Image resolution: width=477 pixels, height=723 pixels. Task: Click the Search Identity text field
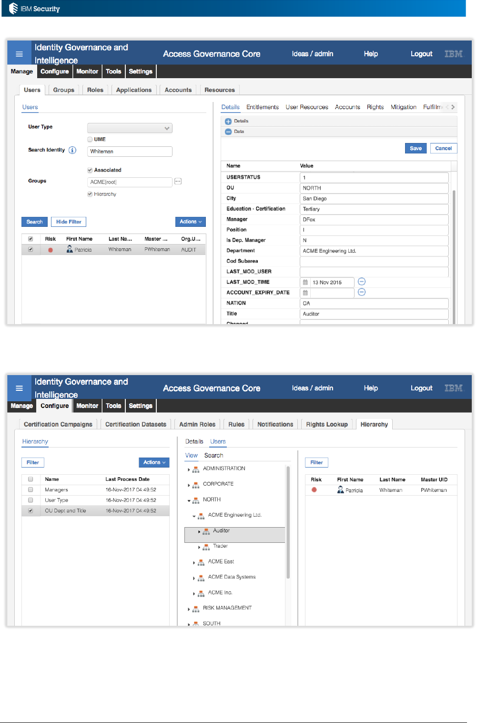tap(130, 152)
